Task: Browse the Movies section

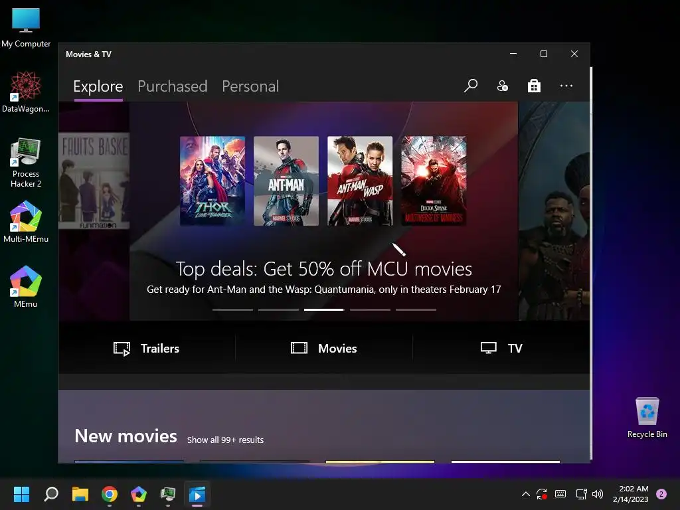Action: click(324, 348)
